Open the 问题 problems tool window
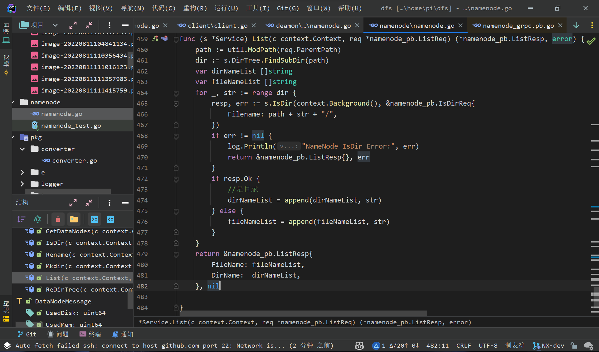The width and height of the screenshot is (599, 352). pyautogui.click(x=58, y=334)
